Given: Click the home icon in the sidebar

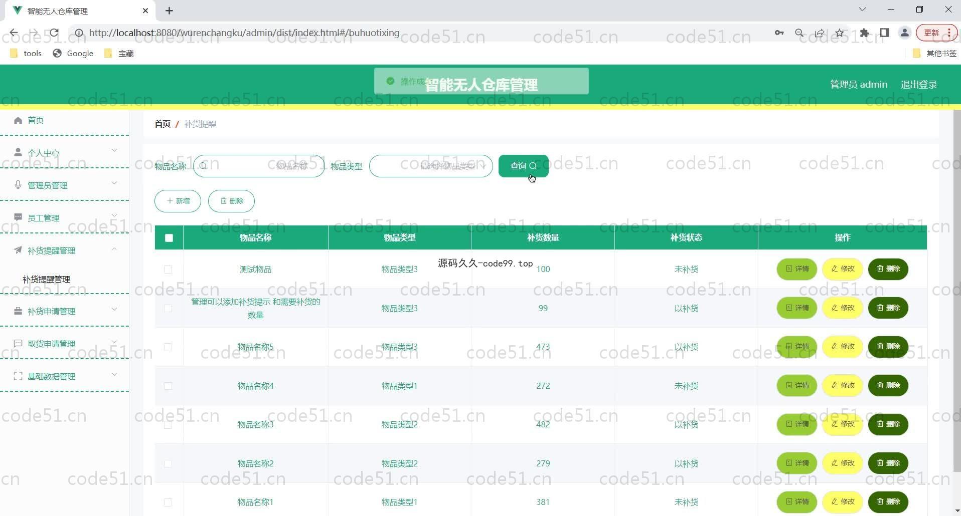Looking at the screenshot, I should tap(18, 120).
